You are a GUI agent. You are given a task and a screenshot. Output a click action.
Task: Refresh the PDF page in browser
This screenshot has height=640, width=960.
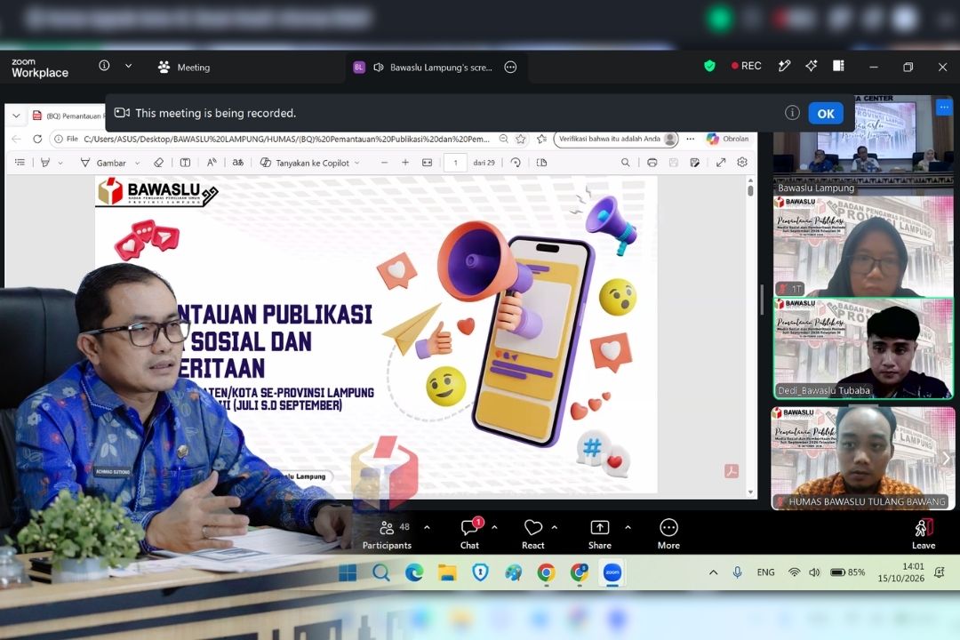point(37,139)
